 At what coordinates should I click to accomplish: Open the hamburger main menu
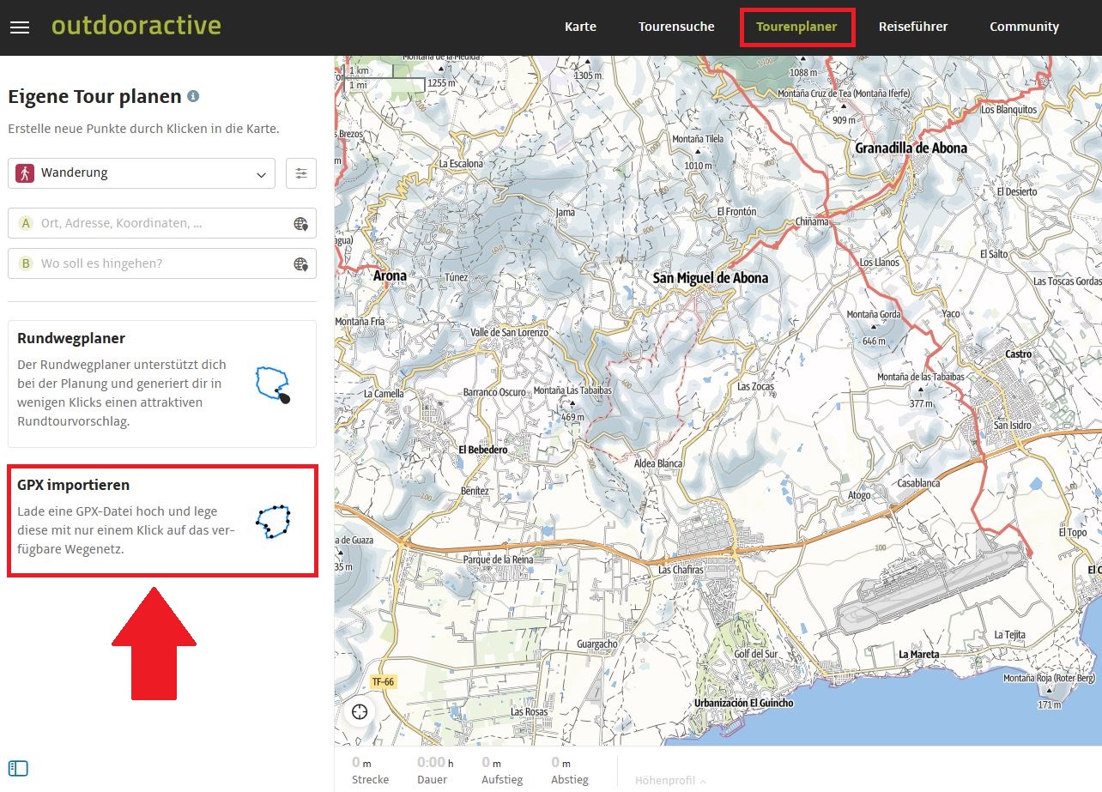[20, 27]
